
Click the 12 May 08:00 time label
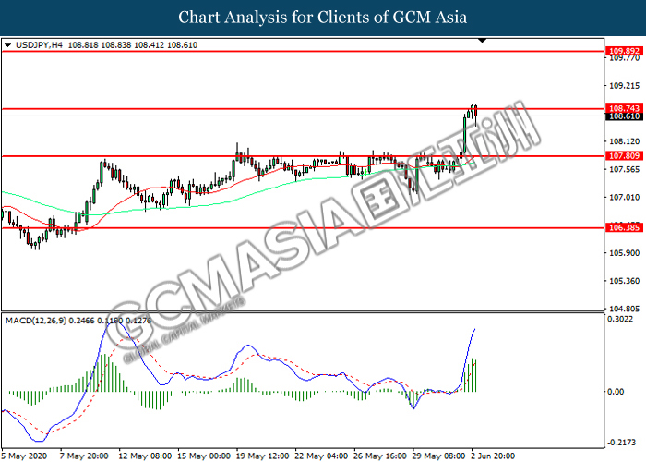[145, 456]
